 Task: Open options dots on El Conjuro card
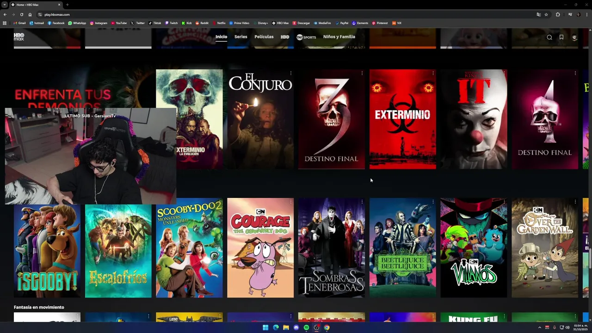(290, 73)
